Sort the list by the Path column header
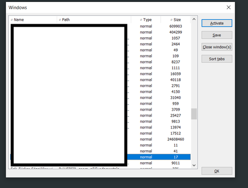248x188 pixels. [94, 20]
